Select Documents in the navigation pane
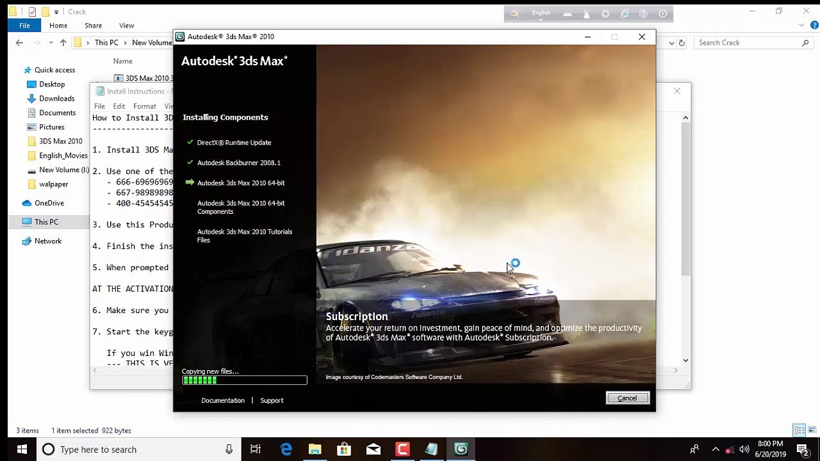This screenshot has height=461, width=820. (58, 113)
